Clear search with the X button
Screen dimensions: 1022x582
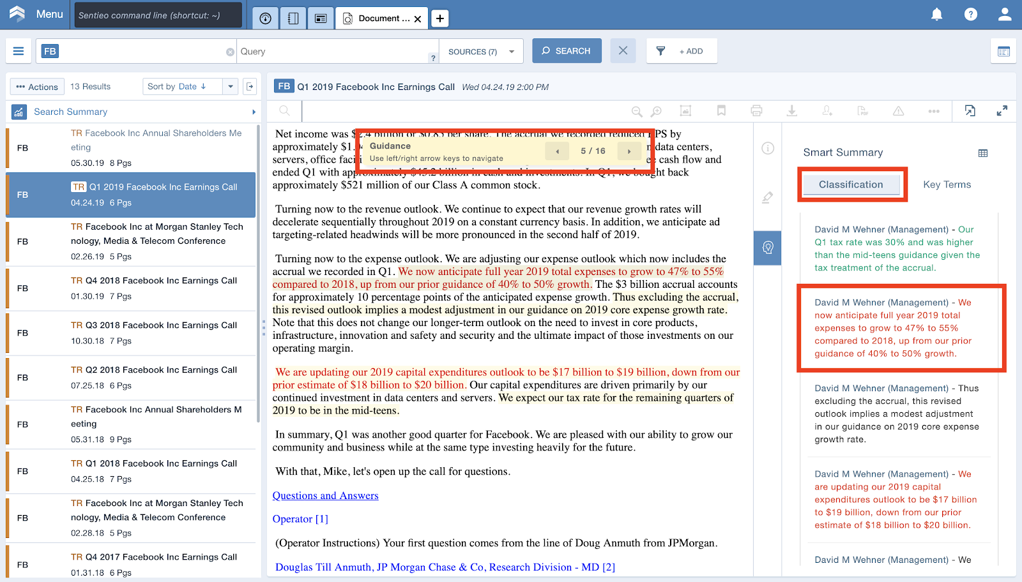[x=623, y=50]
